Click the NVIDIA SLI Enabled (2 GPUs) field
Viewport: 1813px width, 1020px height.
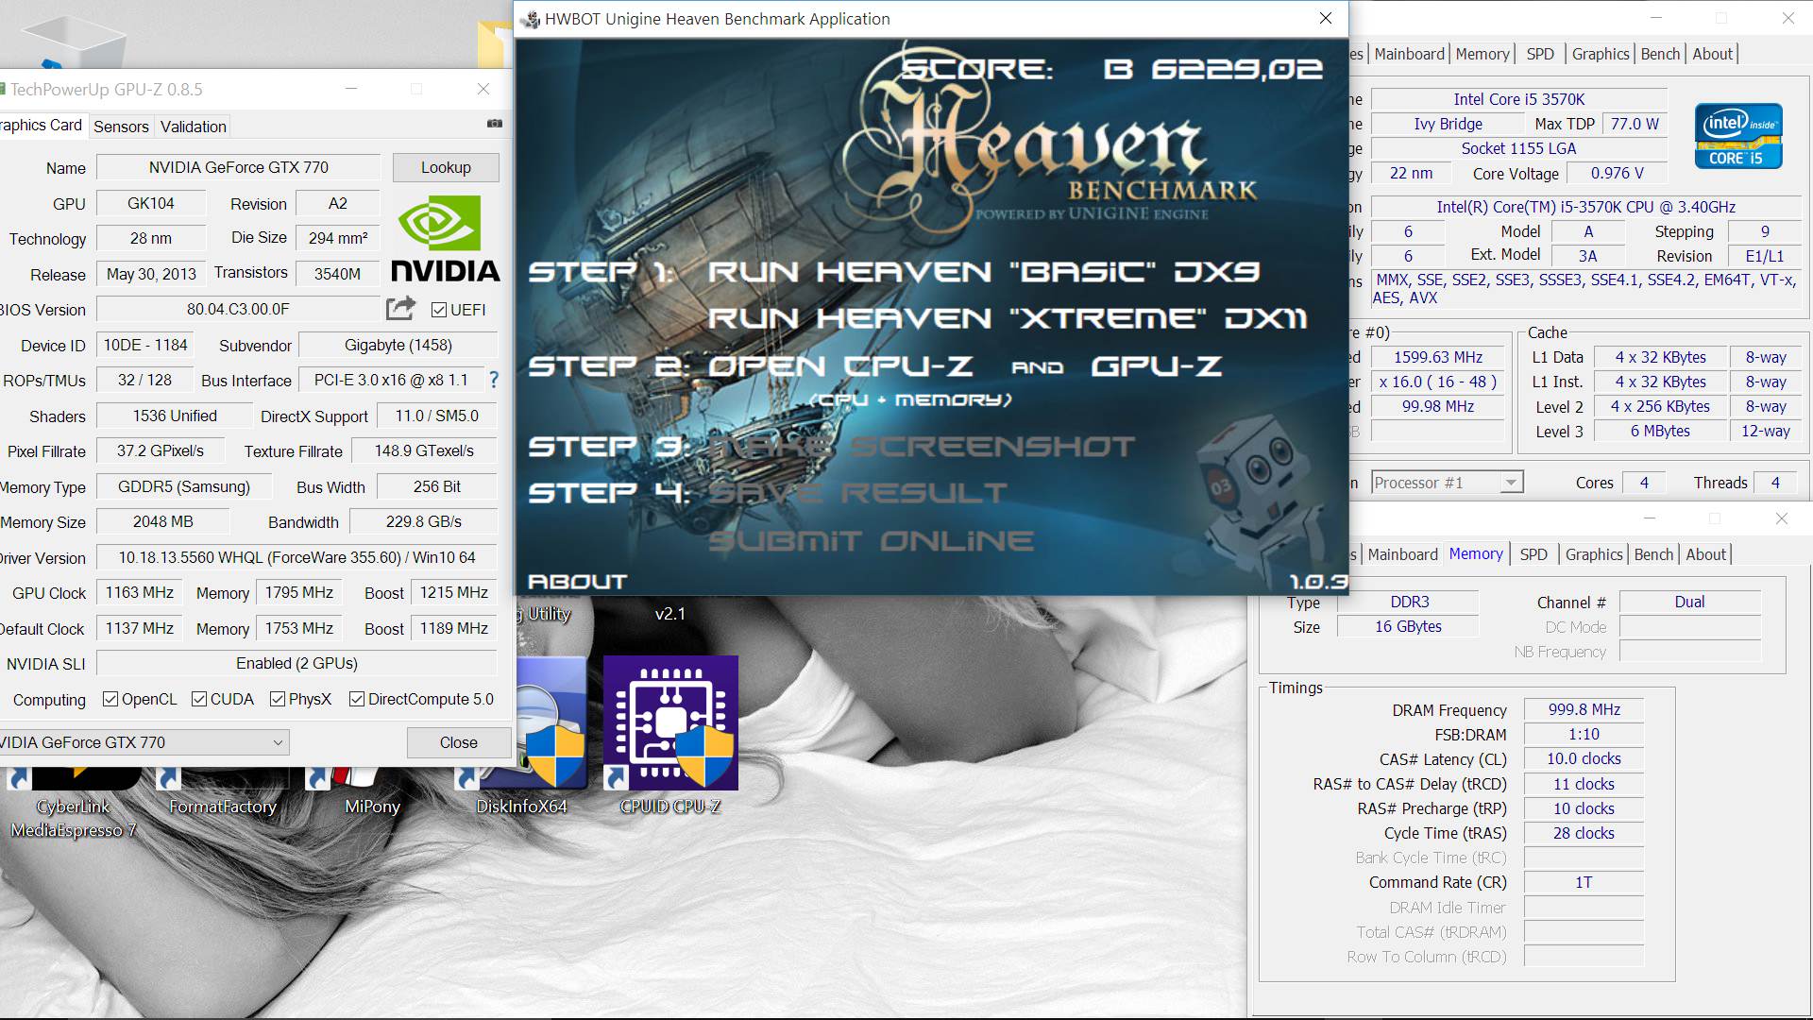pyautogui.click(x=297, y=663)
